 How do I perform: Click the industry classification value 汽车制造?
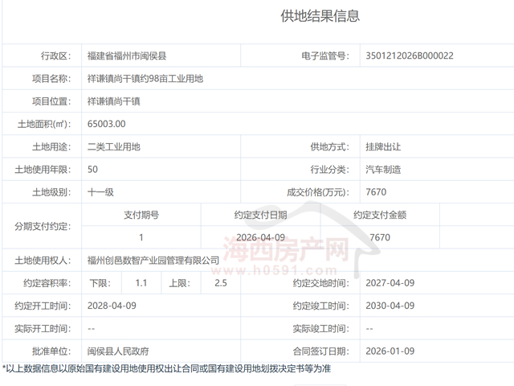[x=383, y=170]
